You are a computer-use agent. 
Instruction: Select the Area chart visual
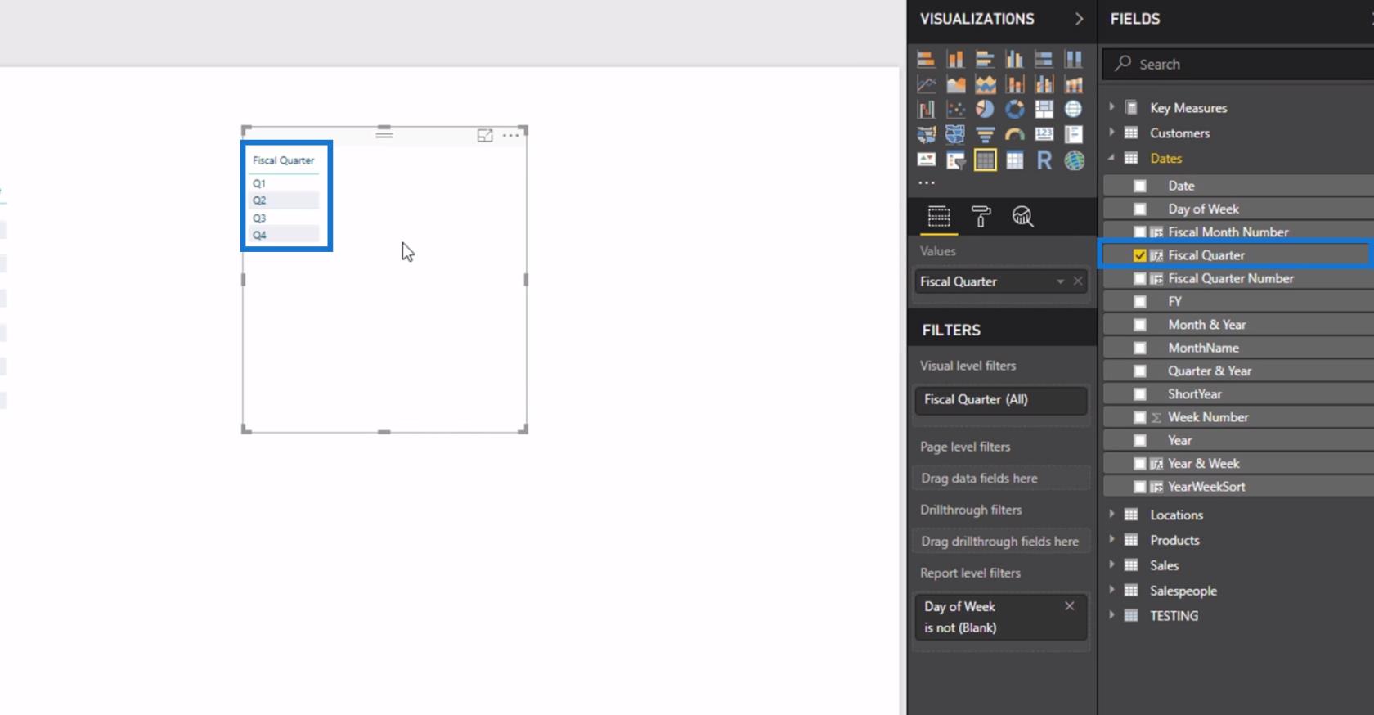(x=955, y=84)
